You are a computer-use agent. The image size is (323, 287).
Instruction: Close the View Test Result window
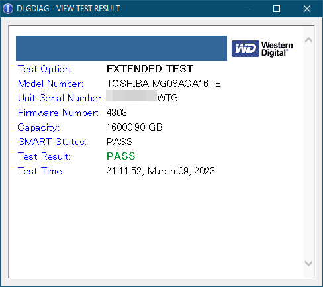307,9
